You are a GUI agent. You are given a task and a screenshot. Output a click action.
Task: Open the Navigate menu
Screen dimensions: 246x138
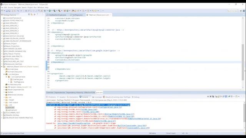[17, 7]
